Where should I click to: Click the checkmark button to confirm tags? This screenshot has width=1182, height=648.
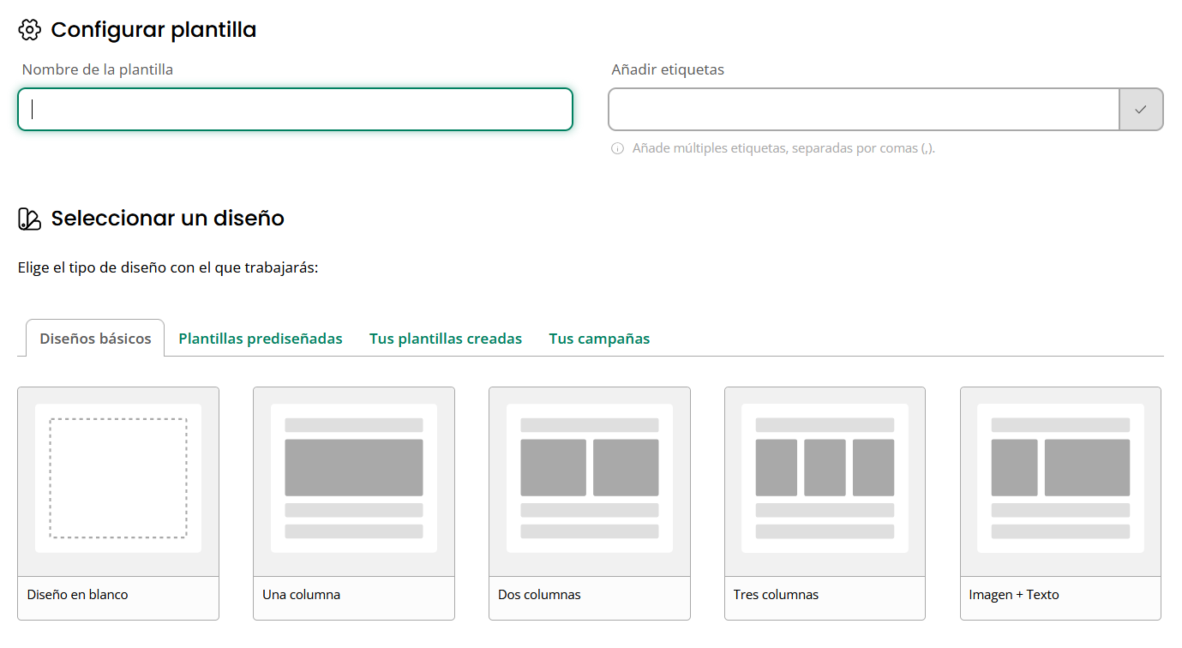1141,110
